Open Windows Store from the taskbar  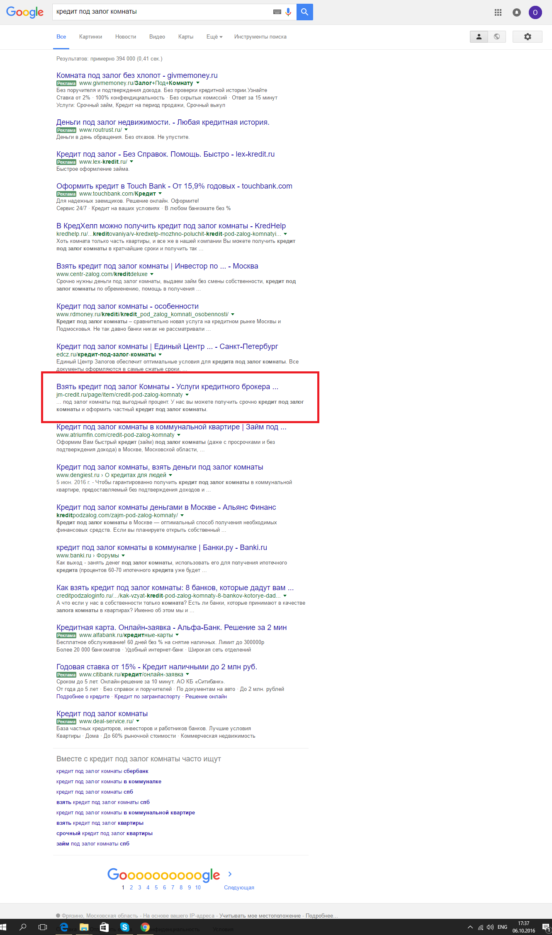coord(105,927)
